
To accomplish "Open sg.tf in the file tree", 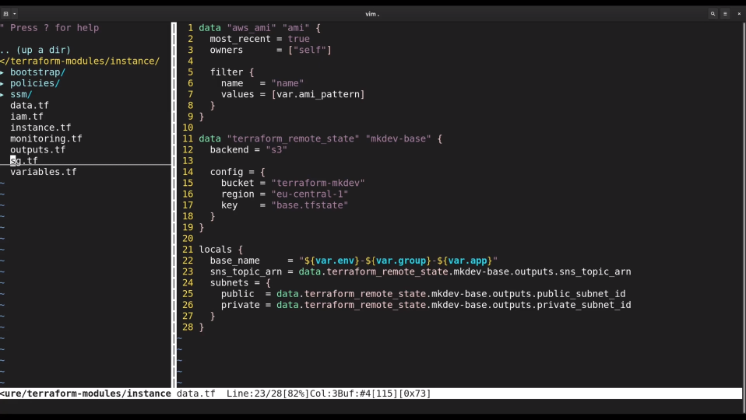I will click(24, 160).
